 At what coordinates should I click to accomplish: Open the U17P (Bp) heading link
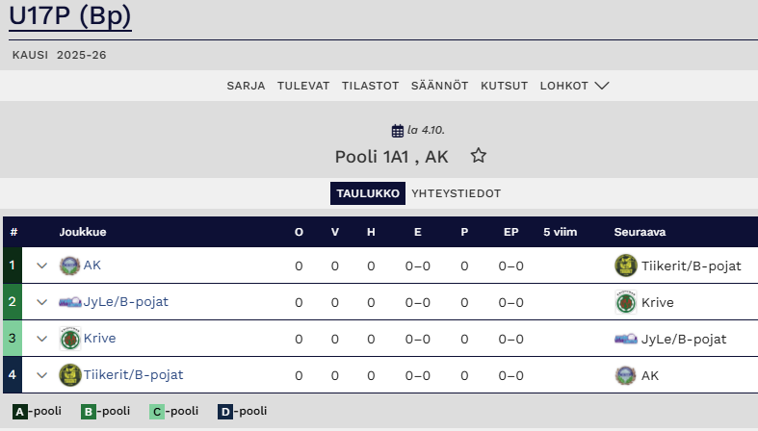70,16
